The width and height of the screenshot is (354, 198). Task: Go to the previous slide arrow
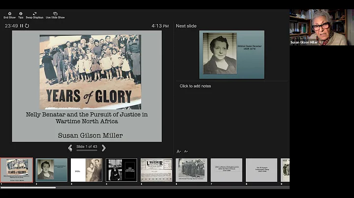[70, 148]
